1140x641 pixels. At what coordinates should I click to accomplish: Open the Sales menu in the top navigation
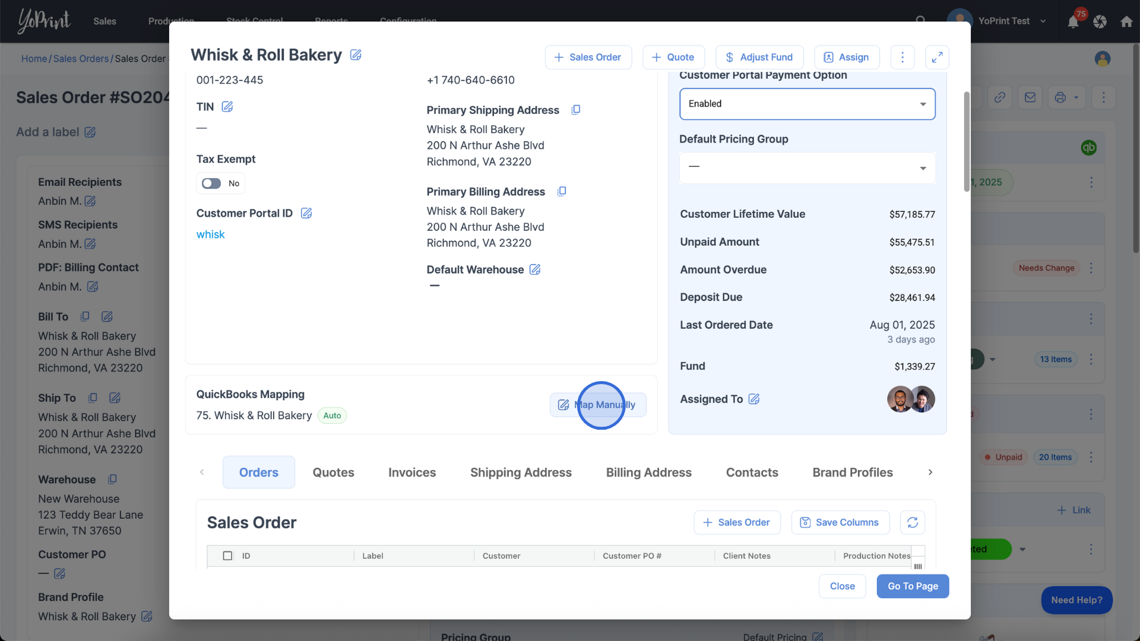tap(104, 21)
